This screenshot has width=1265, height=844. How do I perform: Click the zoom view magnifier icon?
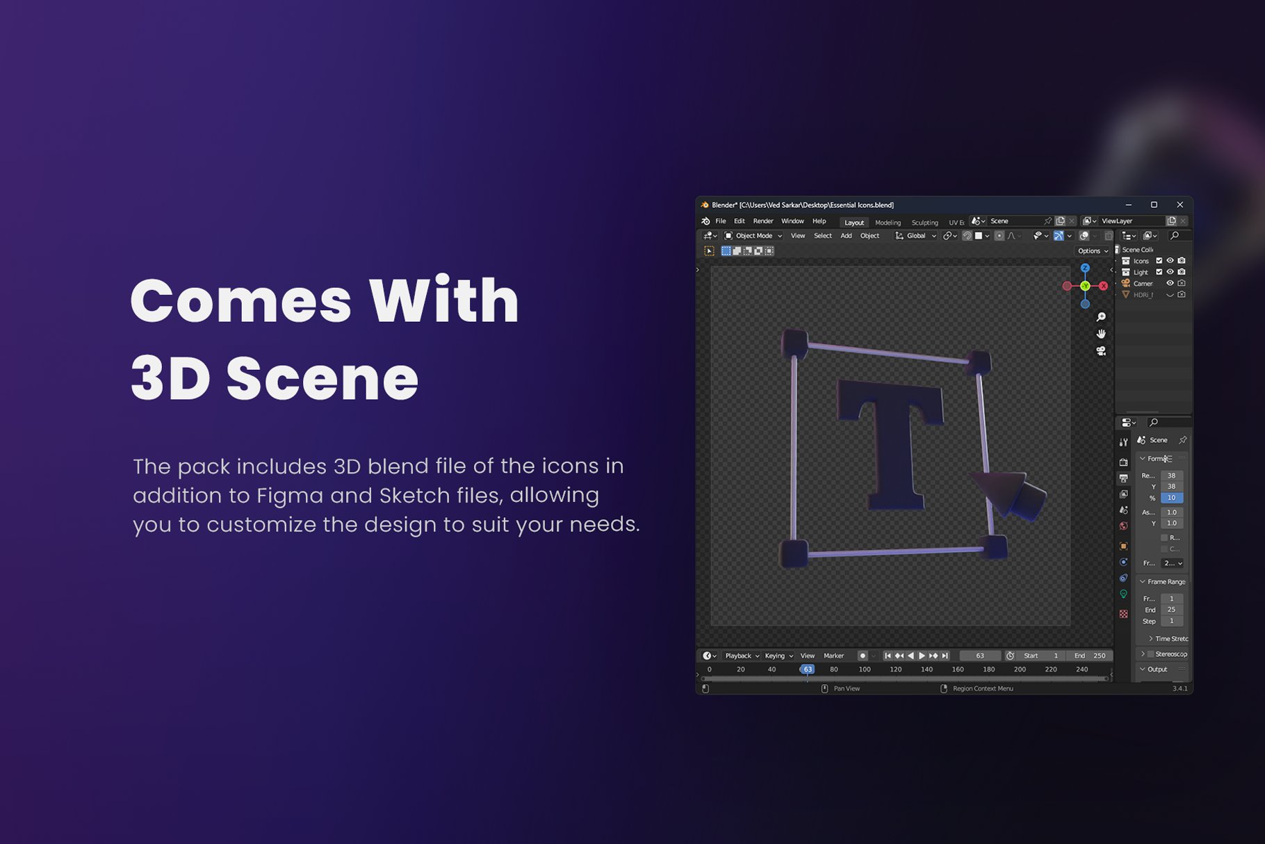1101,317
